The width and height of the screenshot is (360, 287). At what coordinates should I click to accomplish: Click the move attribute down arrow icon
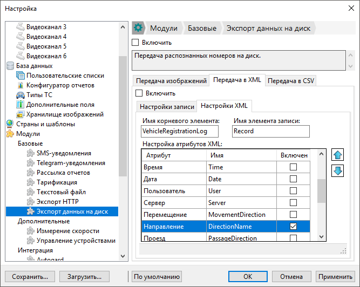337,171
